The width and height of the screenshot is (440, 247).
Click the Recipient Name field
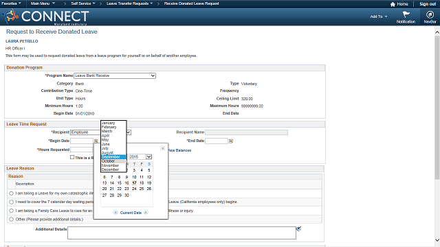click(246, 132)
